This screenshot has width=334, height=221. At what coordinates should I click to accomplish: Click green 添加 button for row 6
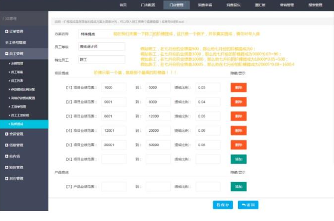[x=238, y=159]
